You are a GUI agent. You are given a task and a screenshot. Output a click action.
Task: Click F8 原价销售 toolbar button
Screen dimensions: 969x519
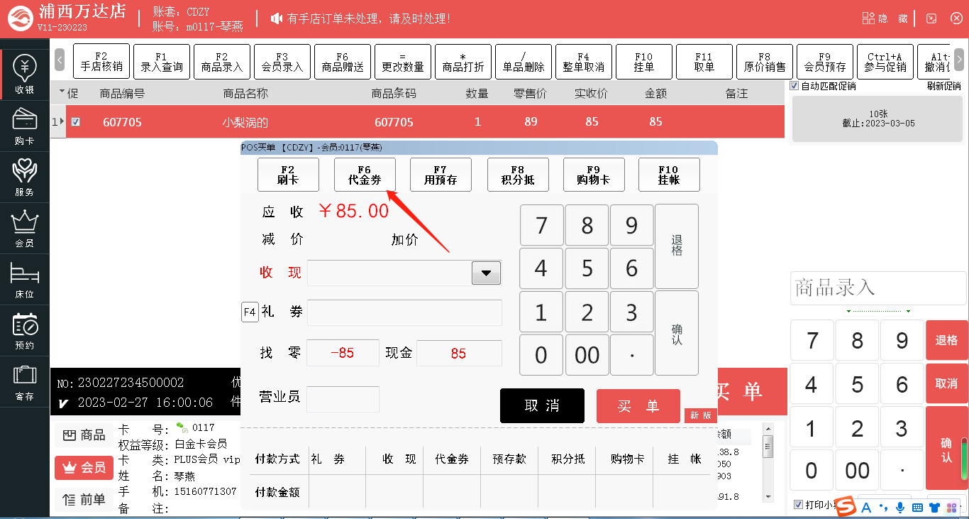[x=765, y=61]
